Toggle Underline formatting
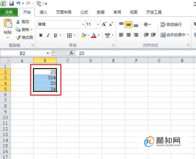 55,35
